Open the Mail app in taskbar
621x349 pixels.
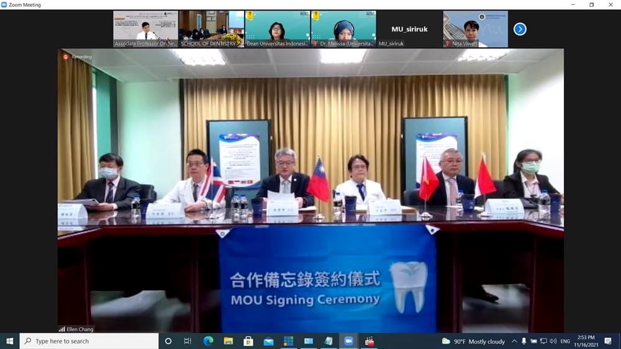pos(268,341)
